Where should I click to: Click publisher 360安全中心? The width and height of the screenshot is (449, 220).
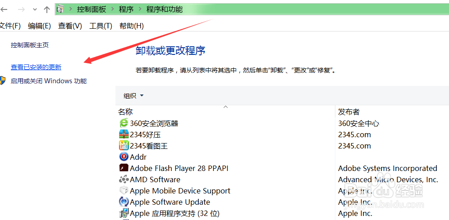[358, 123]
